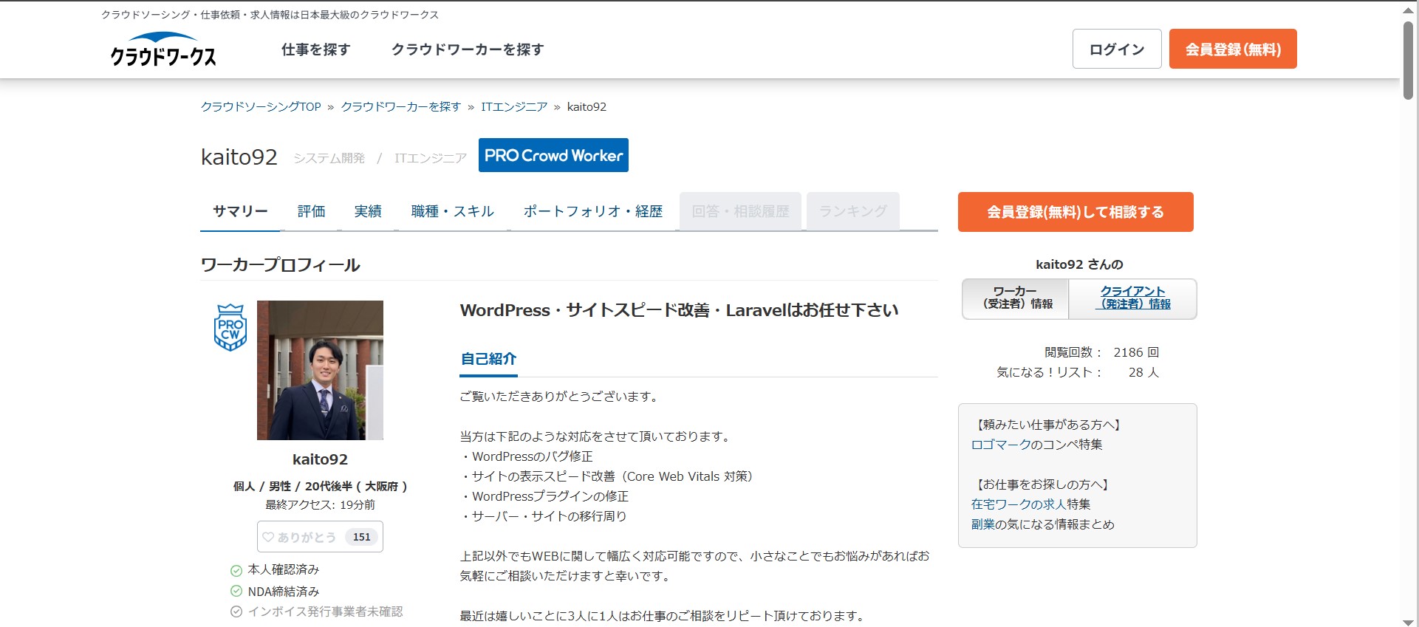
Task: Switch to クライアント(発注者)情報
Action: coord(1132,298)
